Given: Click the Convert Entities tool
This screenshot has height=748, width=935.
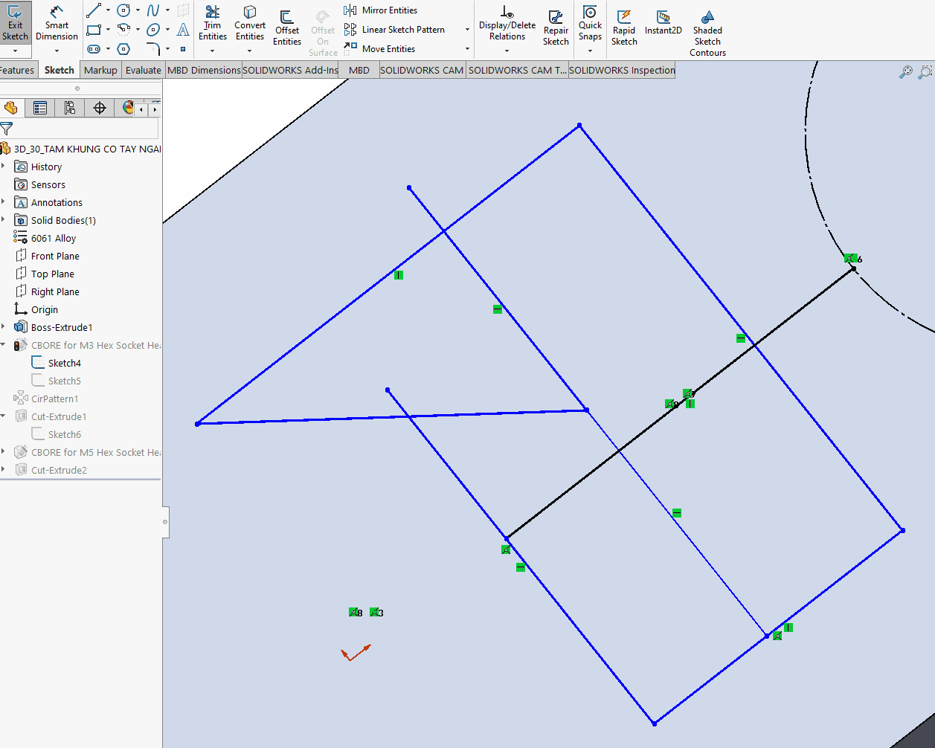Looking at the screenshot, I should [x=250, y=24].
